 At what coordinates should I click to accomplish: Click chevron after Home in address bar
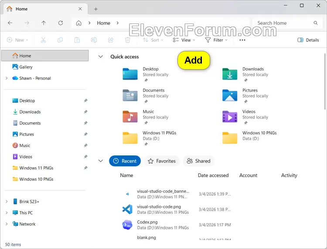118,23
